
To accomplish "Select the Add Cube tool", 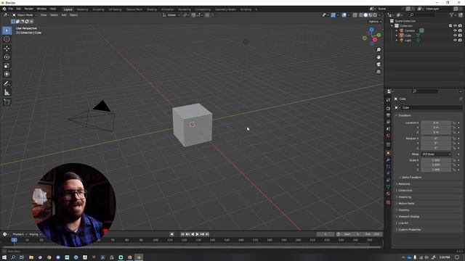I will tap(7, 101).
